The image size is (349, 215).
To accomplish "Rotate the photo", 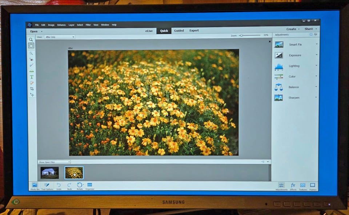I will click(80, 186).
